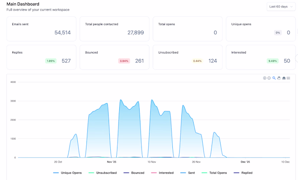Screen dimensions: 298x180
Task: Hide the Interested series in legend
Action: 162,173
